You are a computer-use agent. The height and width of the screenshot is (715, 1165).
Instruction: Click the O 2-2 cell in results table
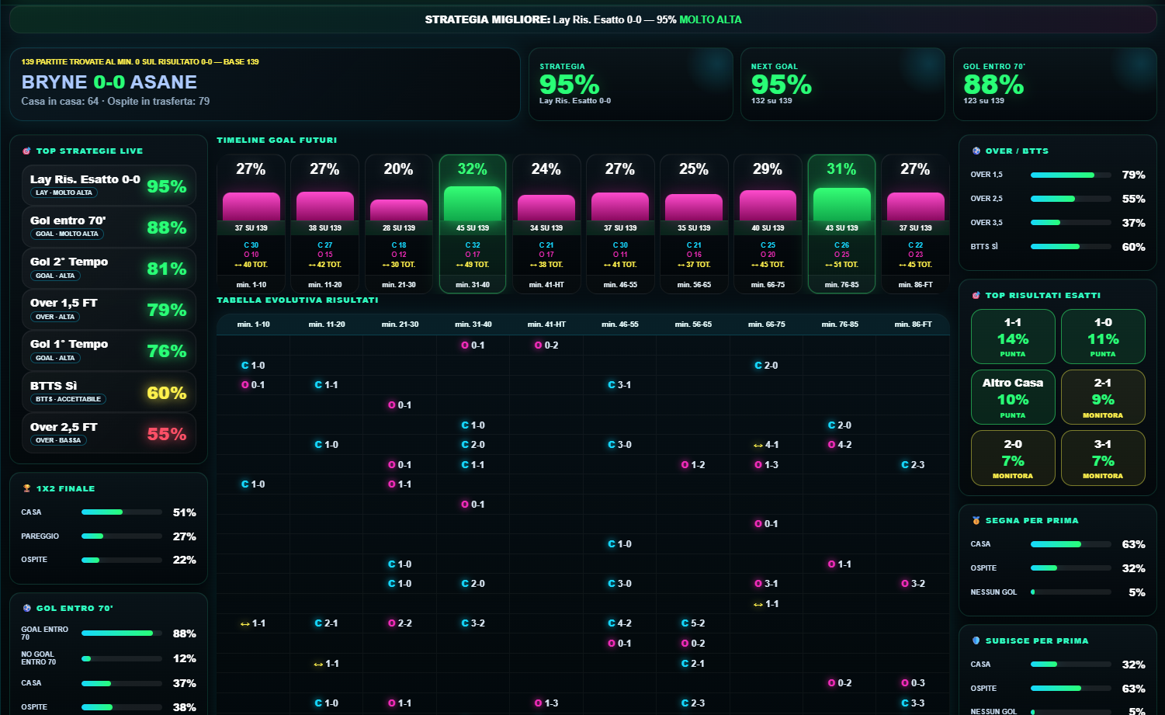click(400, 623)
